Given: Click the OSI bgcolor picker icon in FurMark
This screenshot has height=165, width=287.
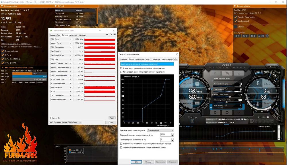Looking at the screenshot, I should point(267,36).
